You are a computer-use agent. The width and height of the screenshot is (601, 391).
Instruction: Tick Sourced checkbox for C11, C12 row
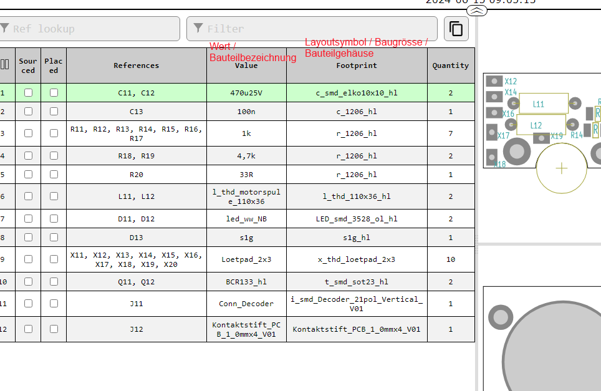pyautogui.click(x=28, y=93)
